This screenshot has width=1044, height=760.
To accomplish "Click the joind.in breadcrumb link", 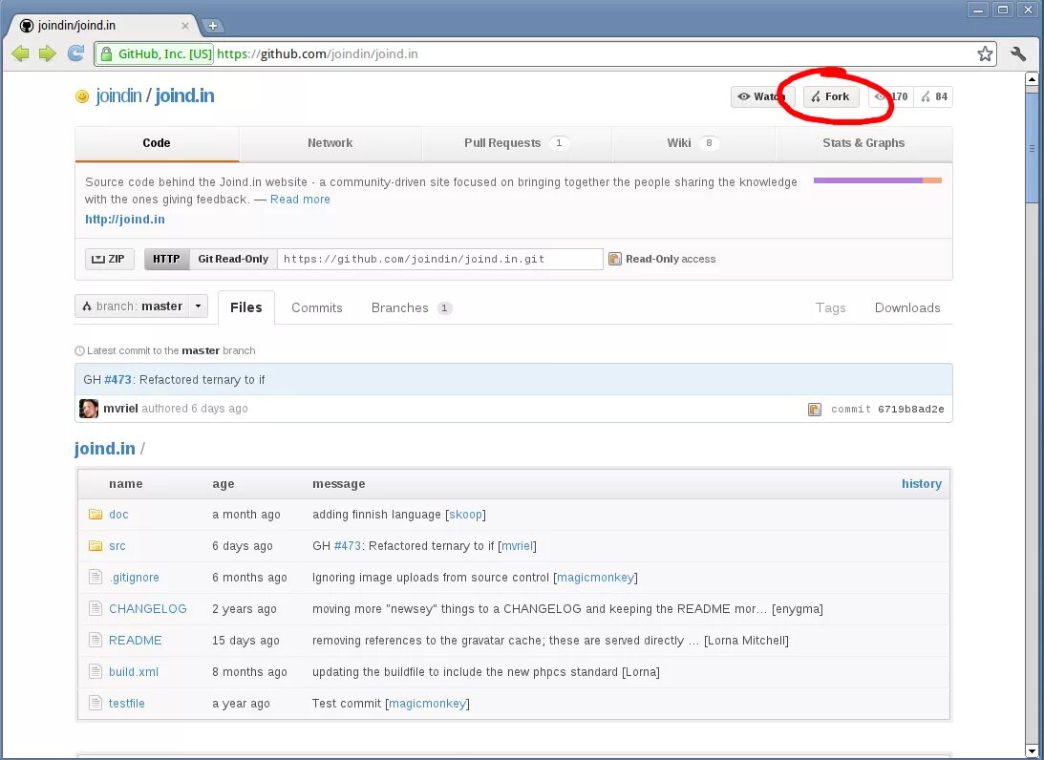I will pos(104,449).
